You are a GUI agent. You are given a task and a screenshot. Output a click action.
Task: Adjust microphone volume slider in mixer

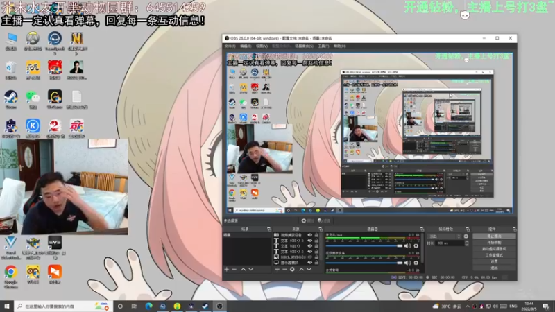[x=364, y=246]
